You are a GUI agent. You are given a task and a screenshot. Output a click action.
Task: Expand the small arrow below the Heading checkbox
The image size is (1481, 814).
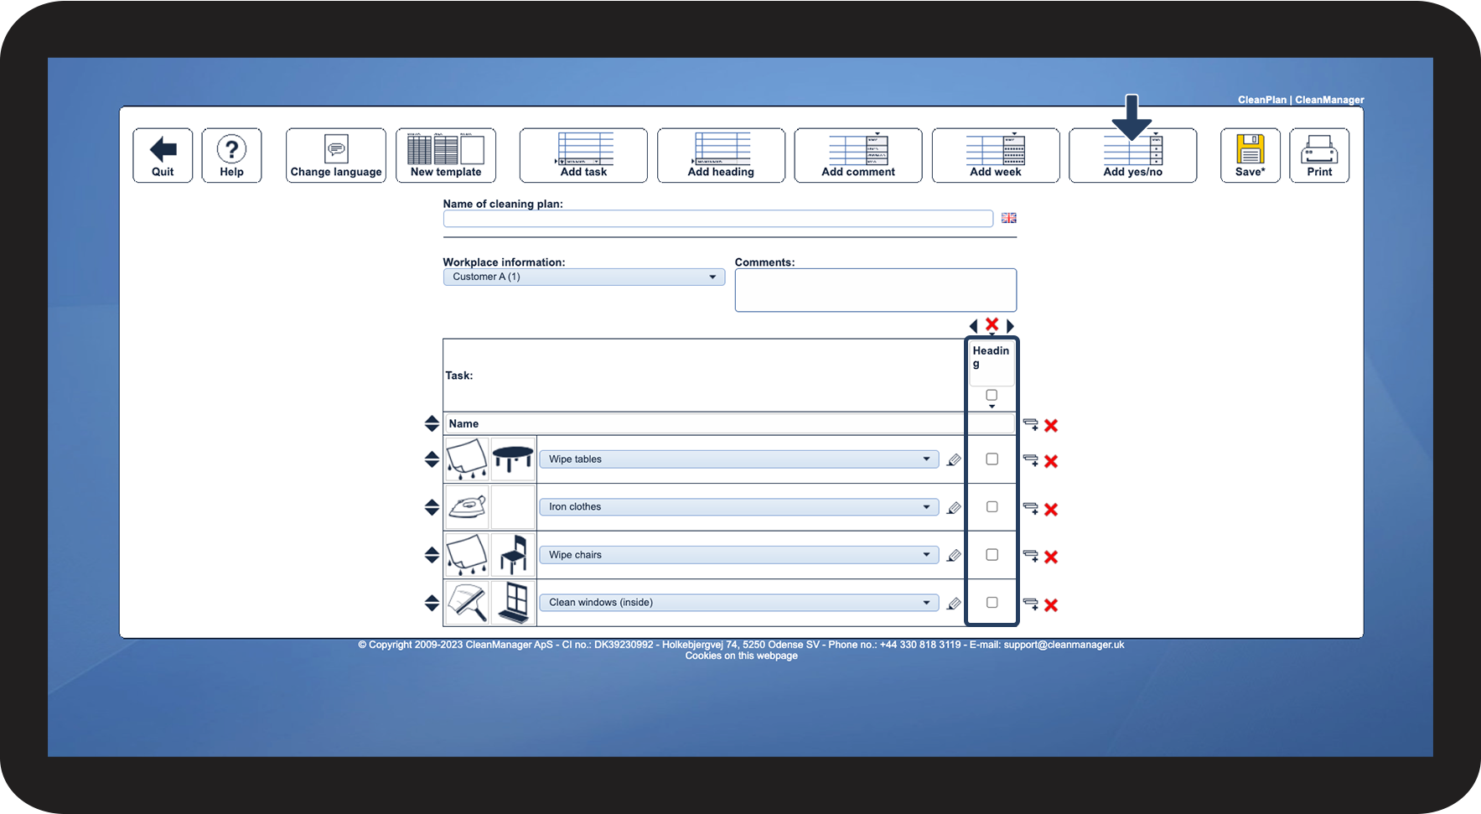(992, 407)
